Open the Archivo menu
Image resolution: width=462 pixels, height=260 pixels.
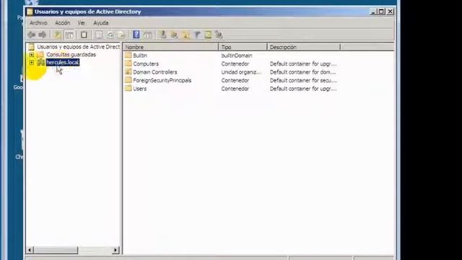[x=38, y=22]
